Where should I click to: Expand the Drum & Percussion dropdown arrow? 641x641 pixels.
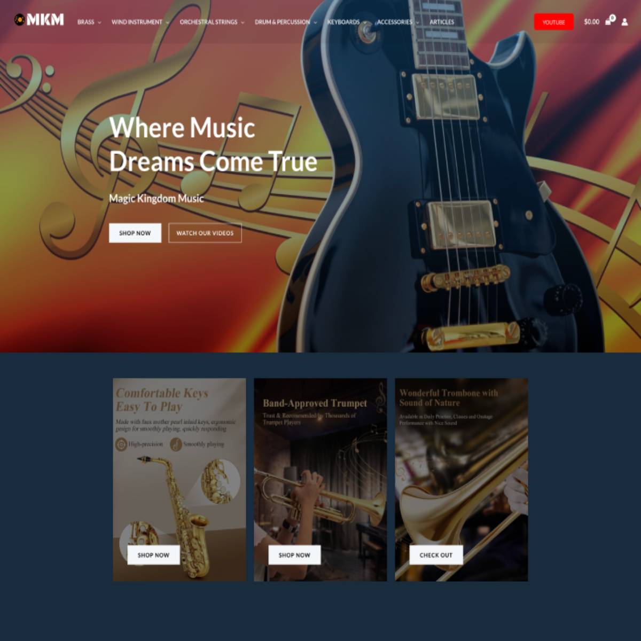(315, 22)
